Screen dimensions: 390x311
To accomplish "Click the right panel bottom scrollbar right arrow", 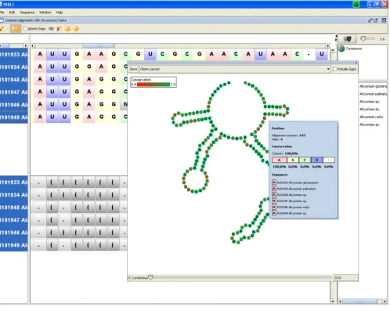I will (385, 301).
